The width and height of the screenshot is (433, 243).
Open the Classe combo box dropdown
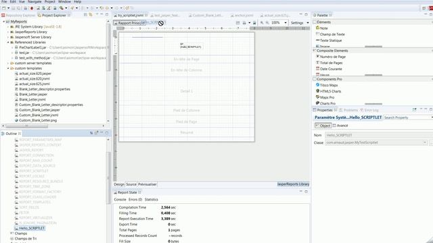[x=425, y=142]
